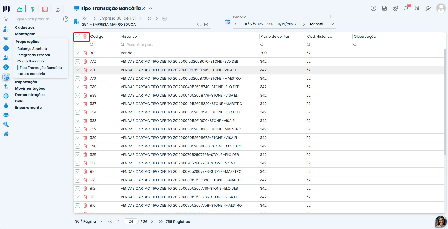Open the Mensal period dropdown

tap(322, 24)
